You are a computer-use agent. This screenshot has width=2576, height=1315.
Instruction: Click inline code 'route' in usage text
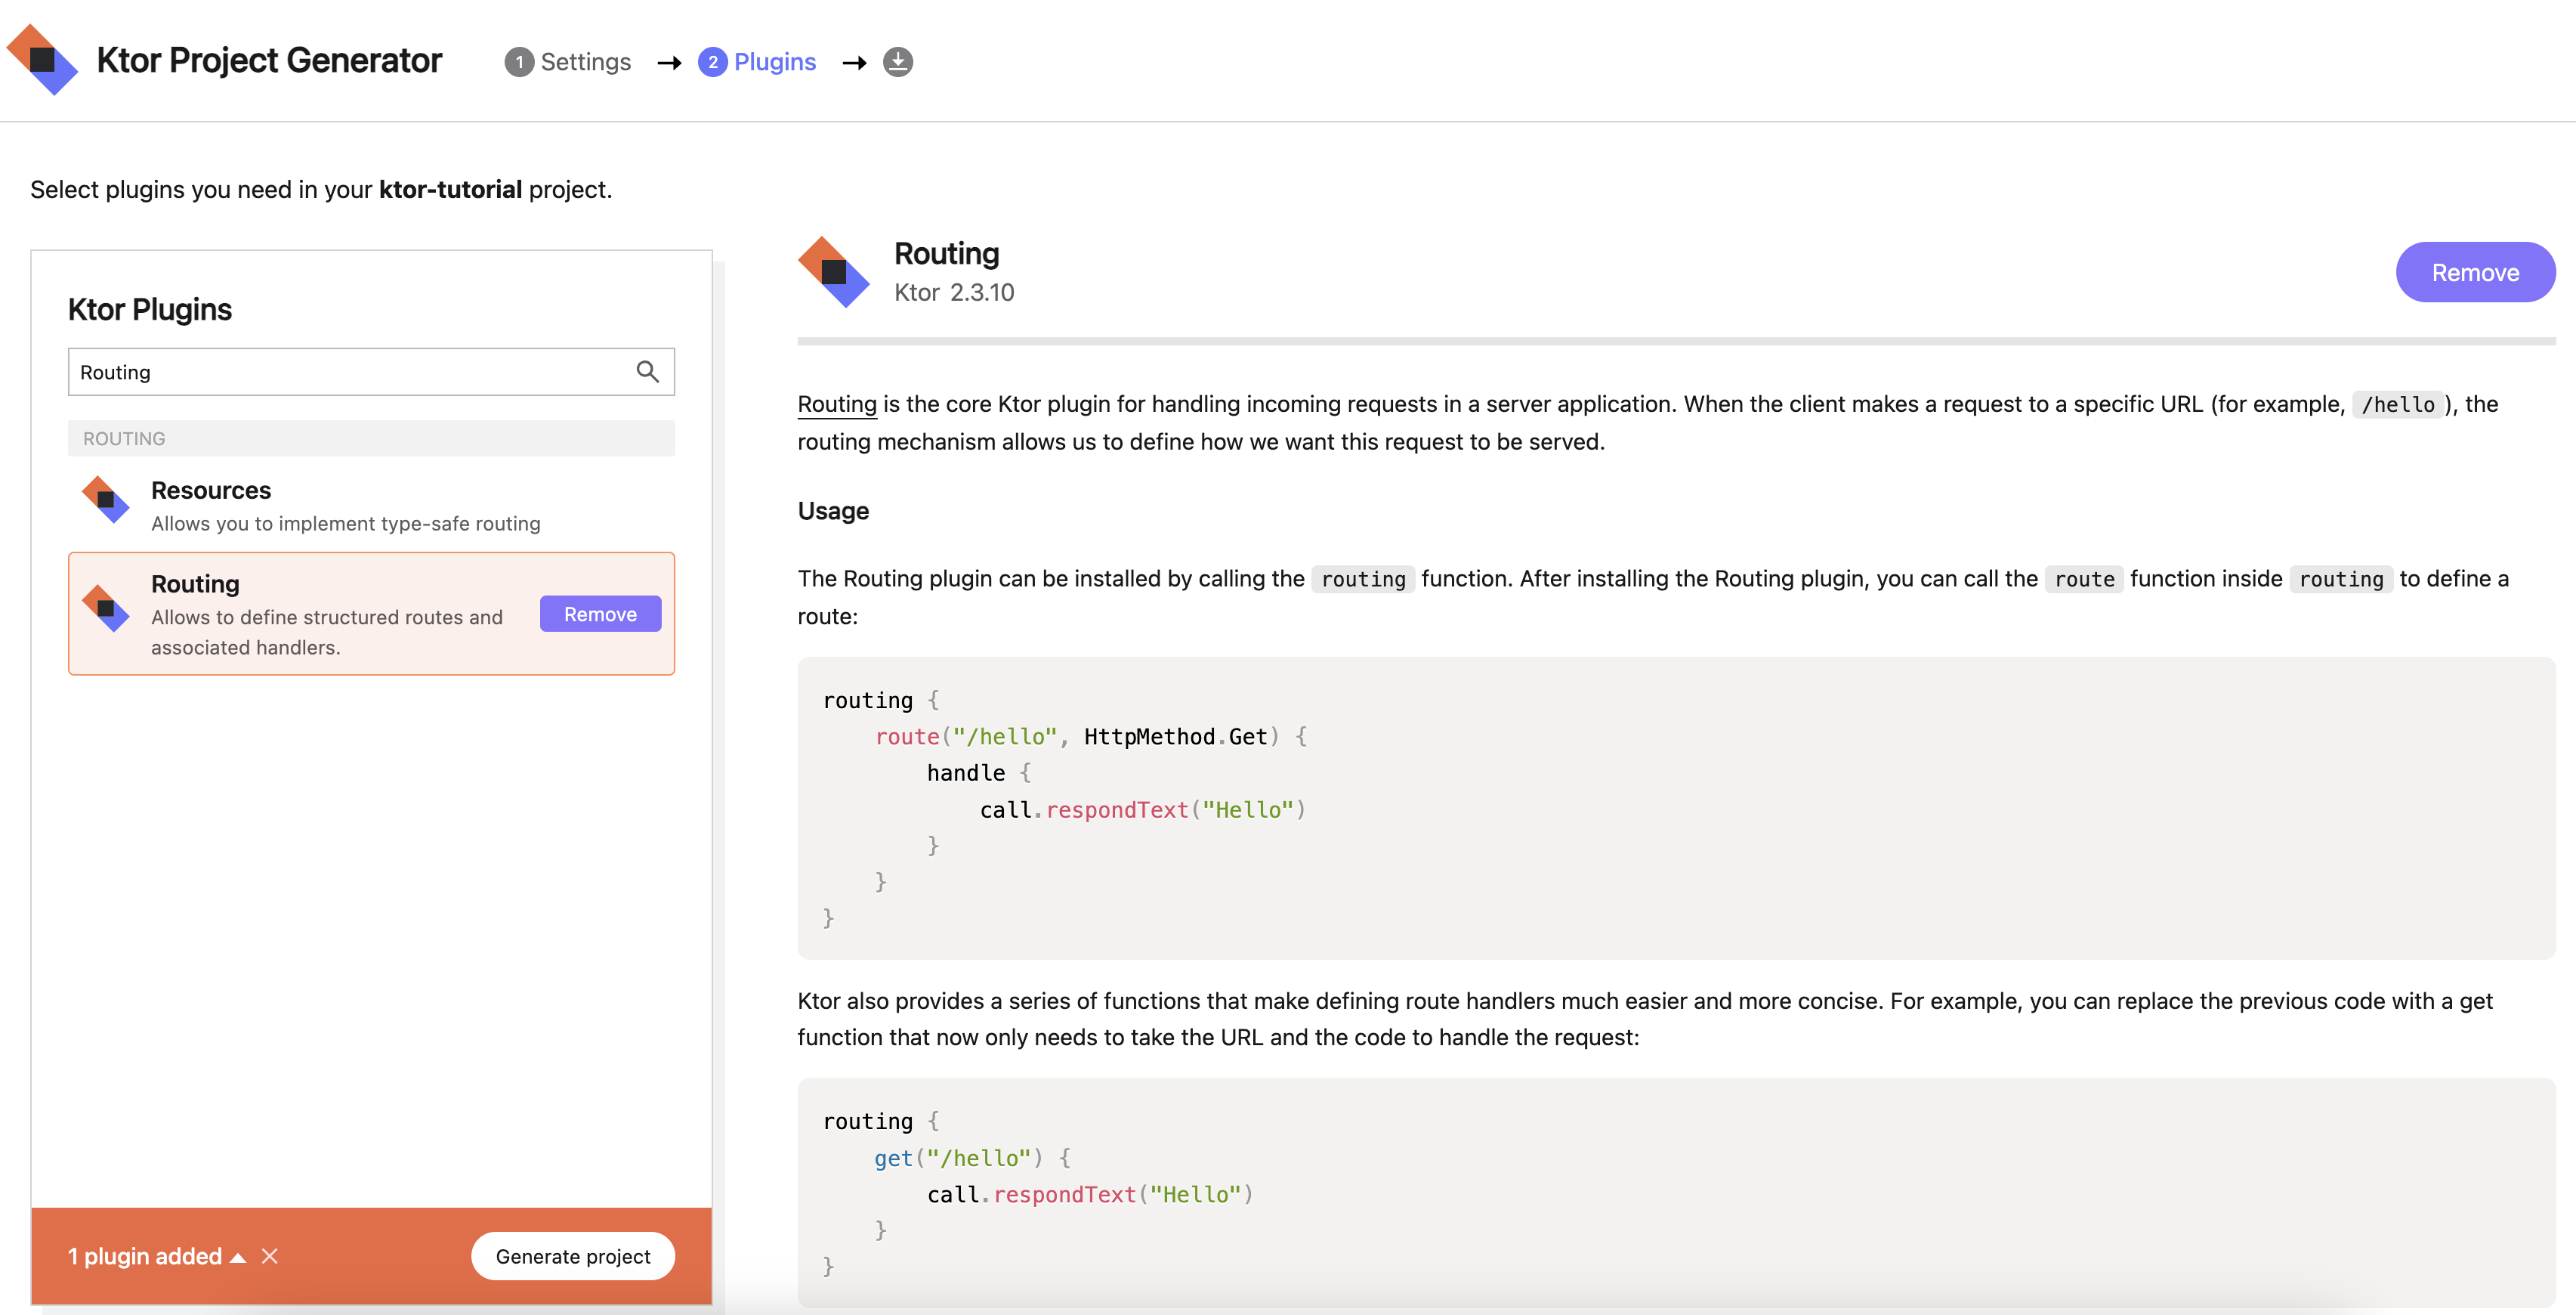2084,580
